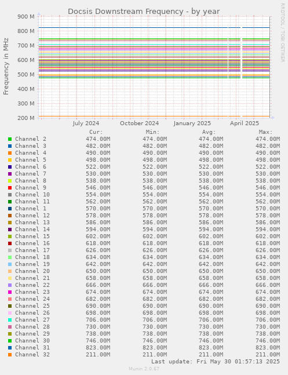This screenshot has width=288, height=375.
Task: Click the magenta Channel 23 legend swatch
Action: pyautogui.click(x=10, y=292)
